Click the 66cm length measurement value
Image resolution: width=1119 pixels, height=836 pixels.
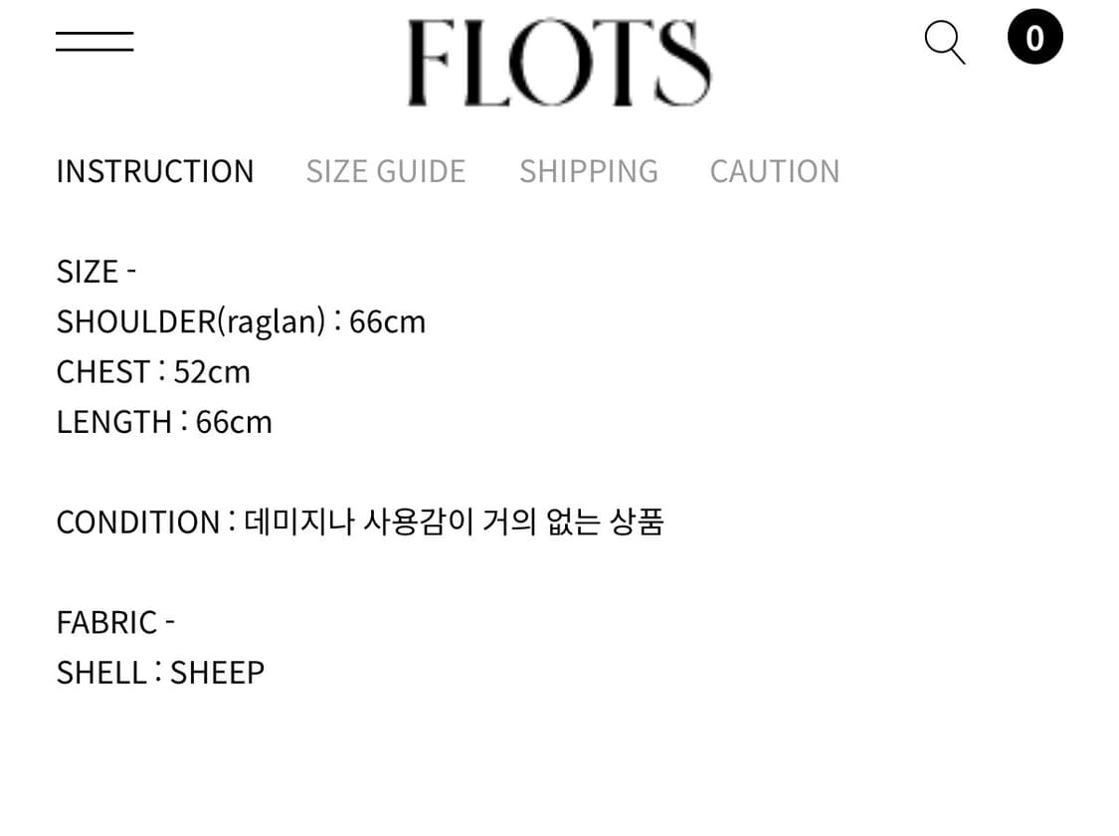pyautogui.click(x=234, y=422)
